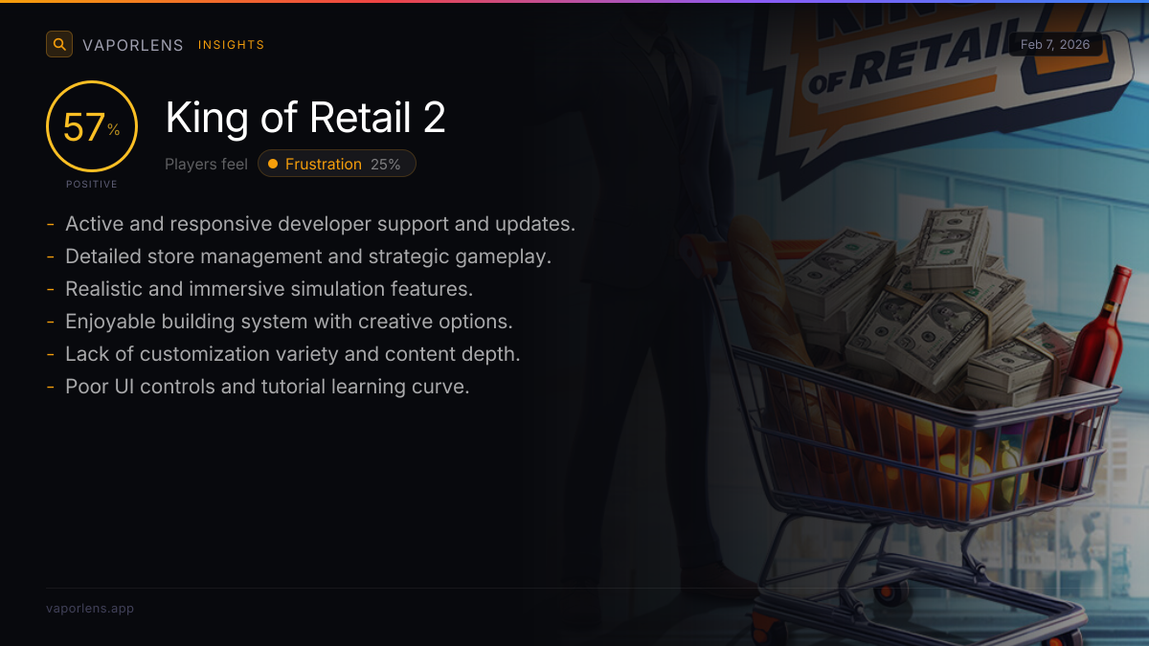1149x646 pixels.
Task: Click the orange Frustration dot indicator
Action: point(273,164)
